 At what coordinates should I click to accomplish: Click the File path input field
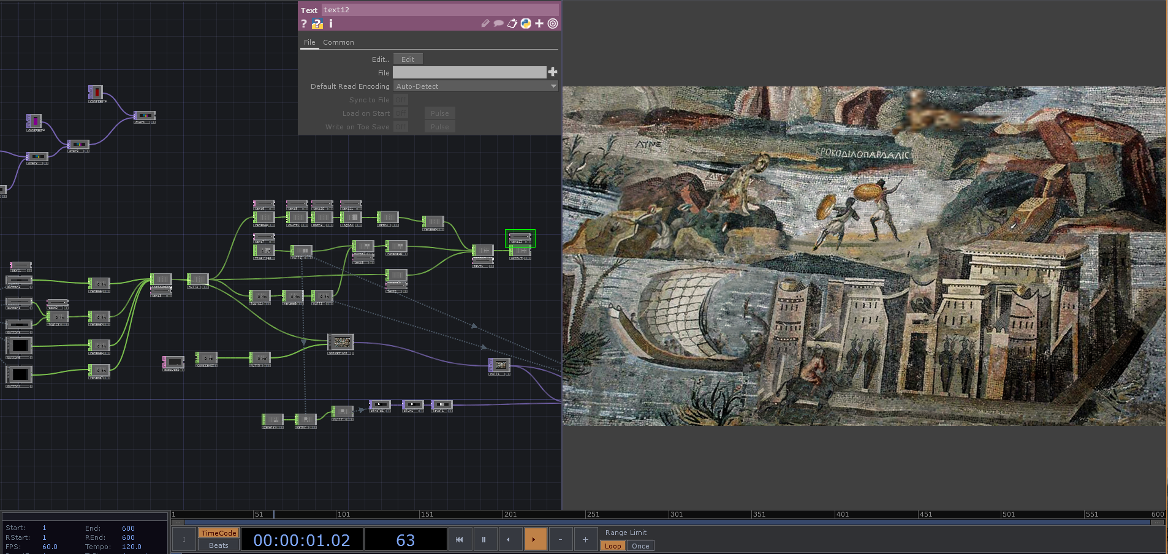[469, 72]
